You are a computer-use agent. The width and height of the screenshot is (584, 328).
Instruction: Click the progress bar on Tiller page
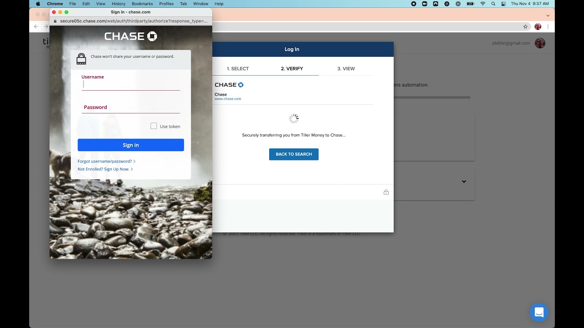432,97
